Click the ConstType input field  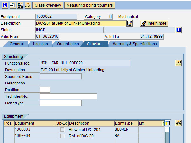[61, 103]
